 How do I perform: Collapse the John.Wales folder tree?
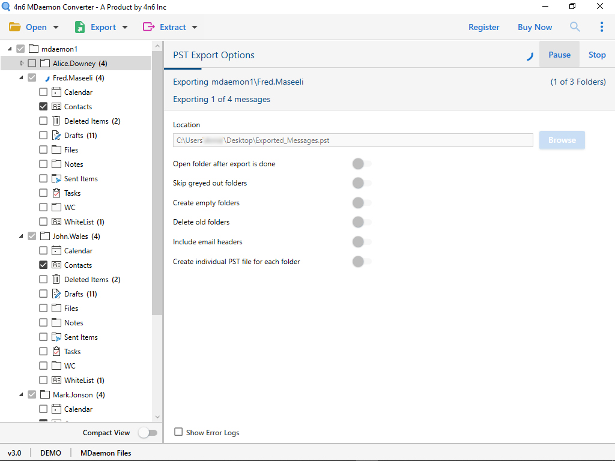point(22,237)
